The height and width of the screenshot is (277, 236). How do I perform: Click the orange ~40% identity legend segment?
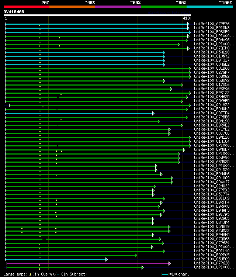click(x=72, y=7)
